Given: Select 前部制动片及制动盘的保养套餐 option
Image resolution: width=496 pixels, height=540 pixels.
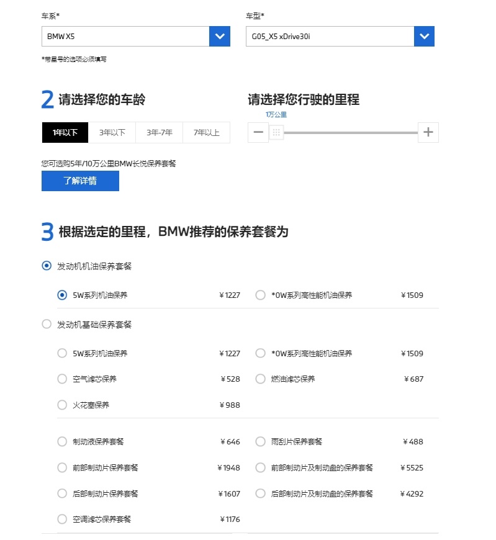Looking at the screenshot, I should click(260, 467).
